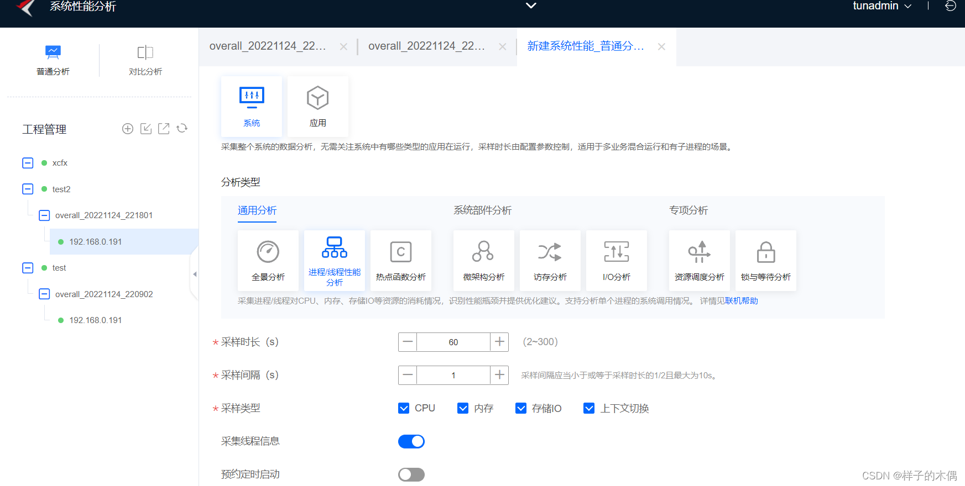Image resolution: width=965 pixels, height=486 pixels.
Task: Click the 采样时长 value field showing 60
Action: [453, 342]
